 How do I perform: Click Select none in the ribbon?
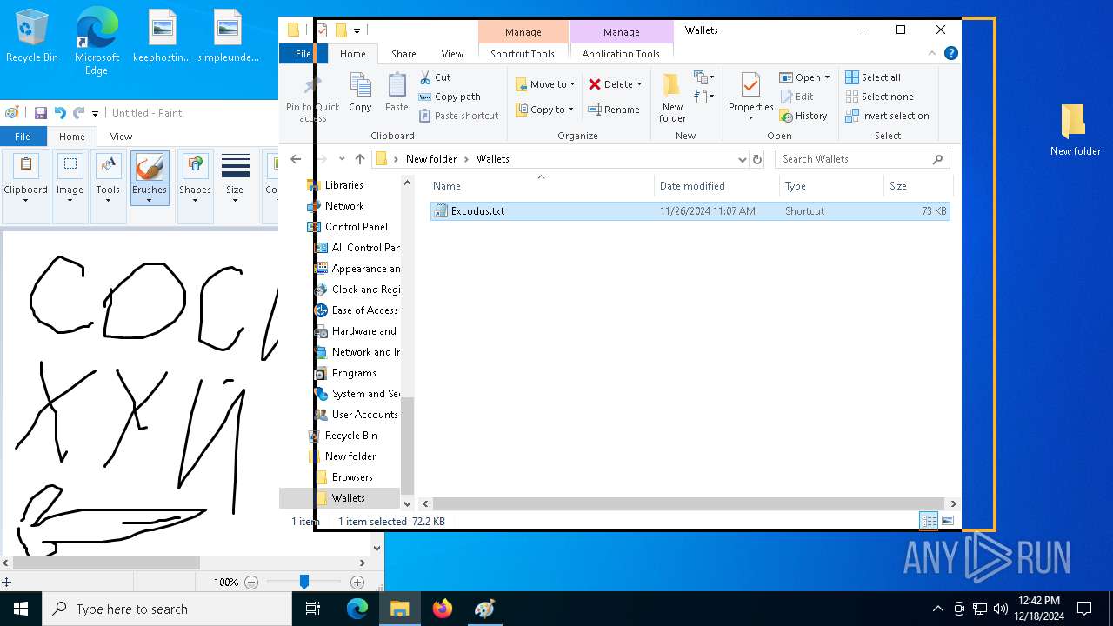click(879, 97)
